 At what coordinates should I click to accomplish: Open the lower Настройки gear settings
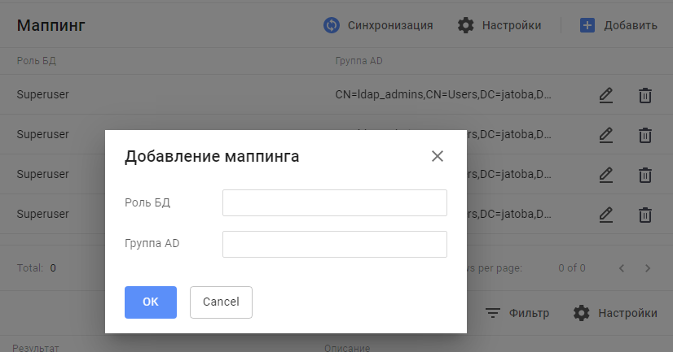point(581,313)
